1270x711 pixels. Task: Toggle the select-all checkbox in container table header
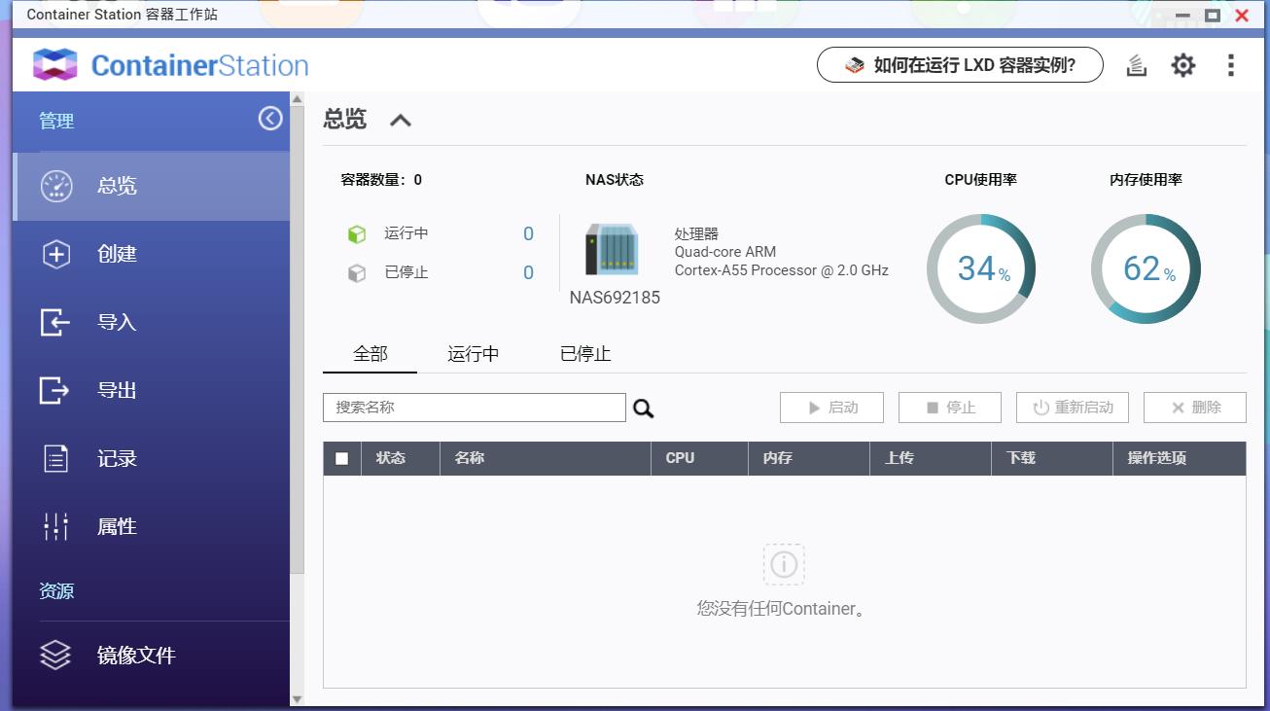[x=341, y=457]
